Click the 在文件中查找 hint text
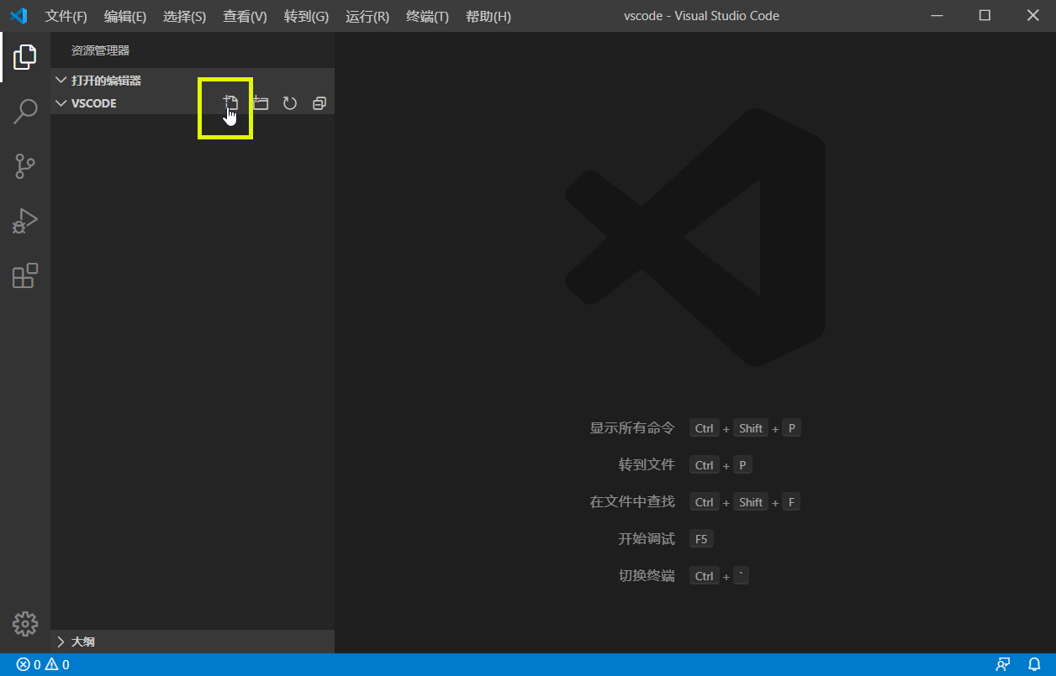The width and height of the screenshot is (1056, 676). pos(632,502)
